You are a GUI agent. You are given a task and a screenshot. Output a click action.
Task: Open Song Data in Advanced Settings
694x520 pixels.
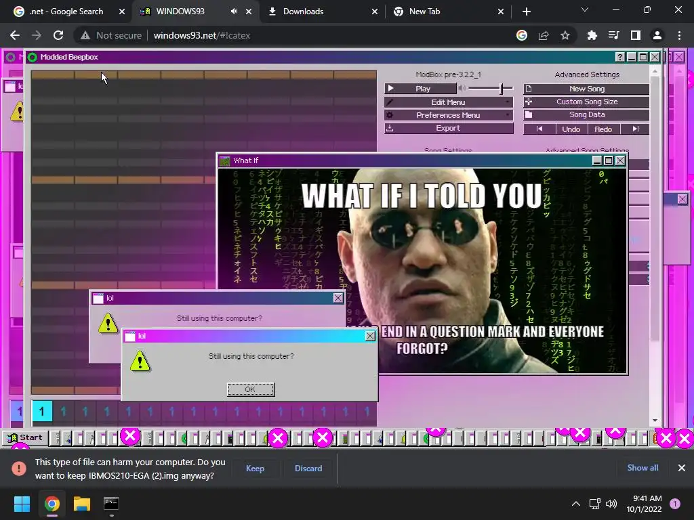[586, 114]
